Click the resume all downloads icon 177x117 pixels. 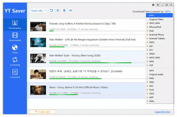tap(51, 11)
